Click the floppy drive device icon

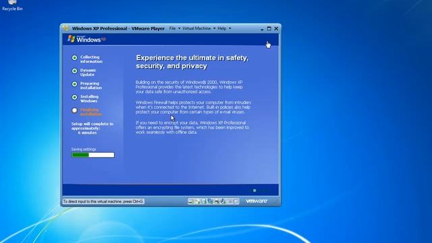click(x=204, y=202)
